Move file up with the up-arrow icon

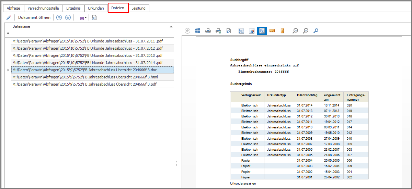(59, 17)
